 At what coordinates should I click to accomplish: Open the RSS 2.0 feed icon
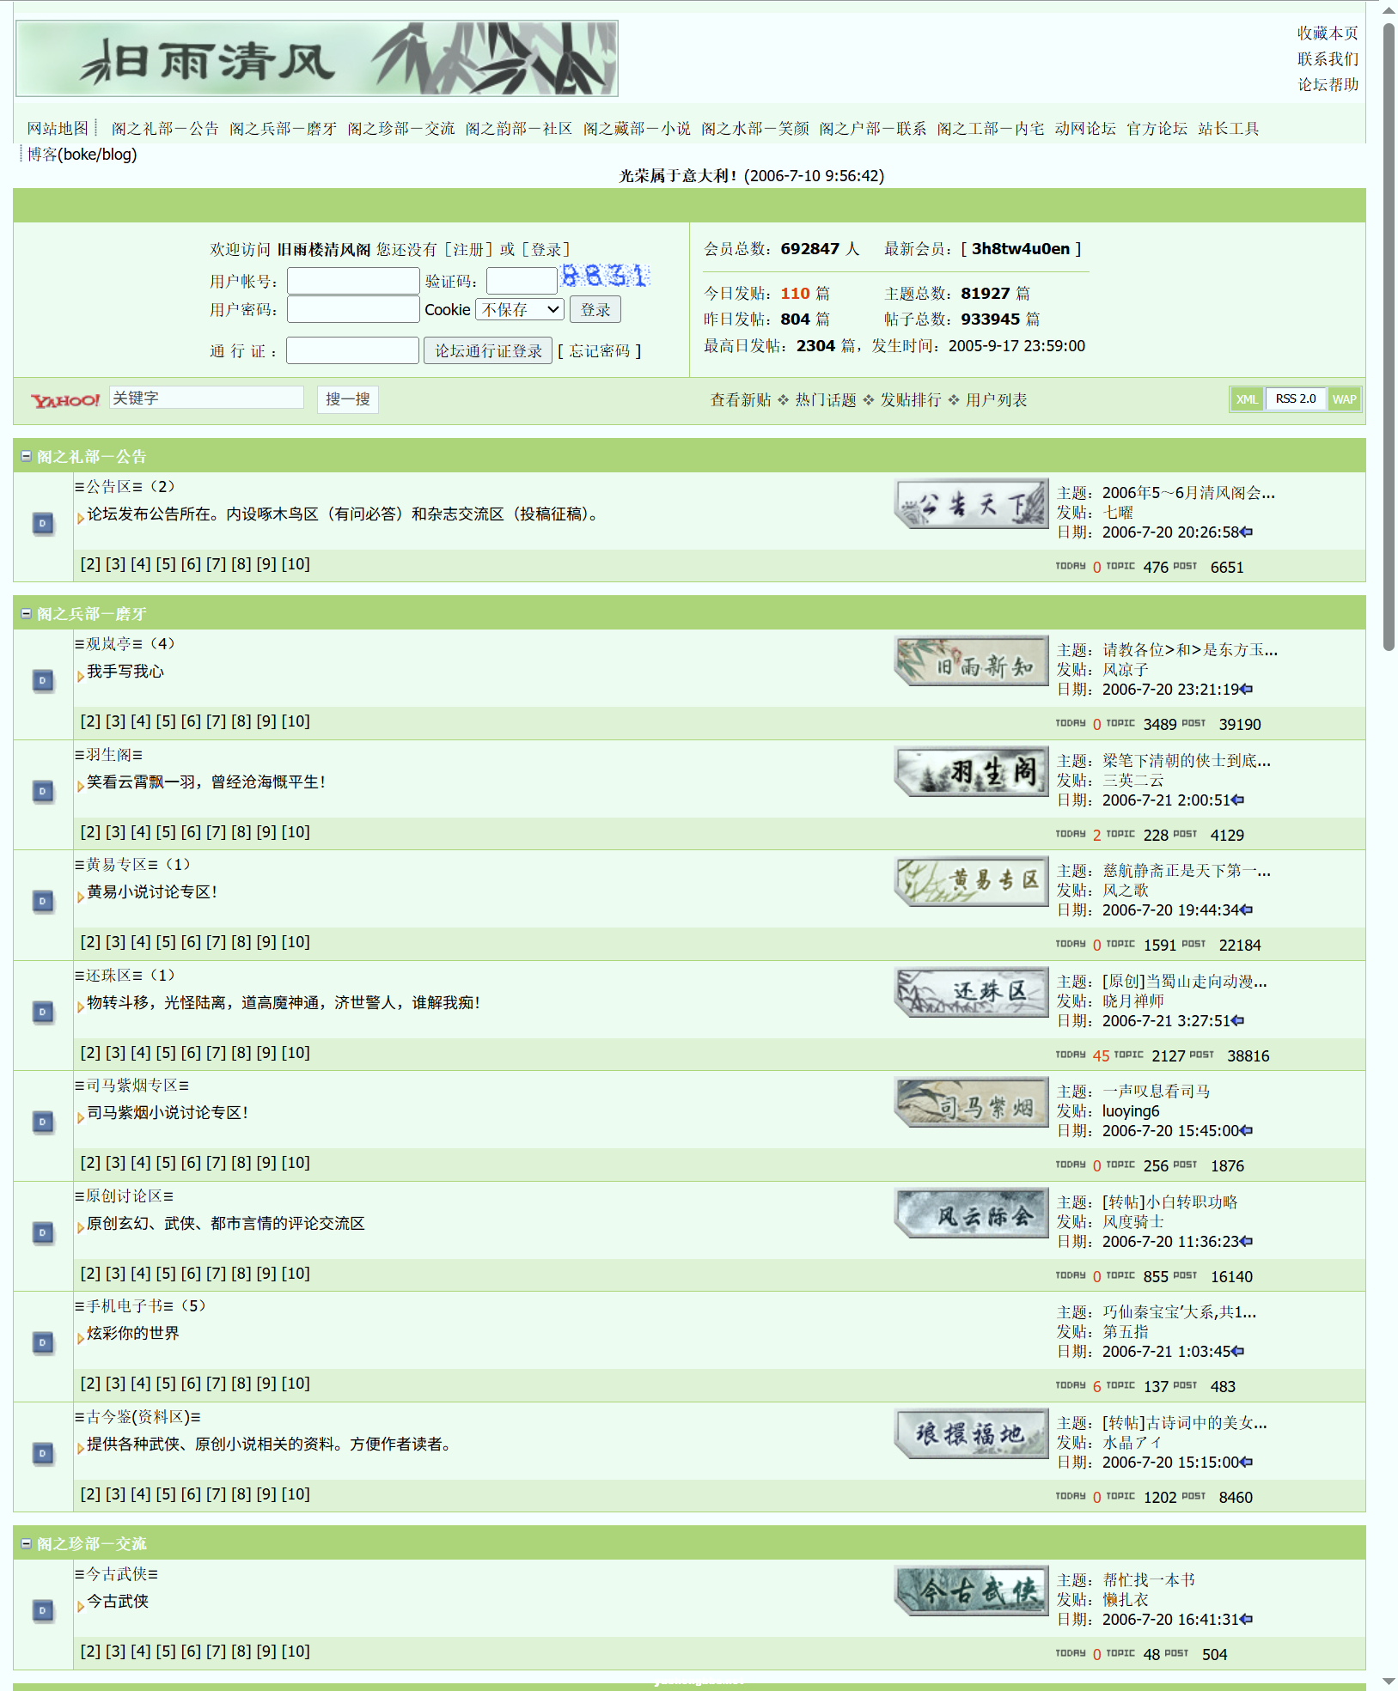coord(1296,398)
